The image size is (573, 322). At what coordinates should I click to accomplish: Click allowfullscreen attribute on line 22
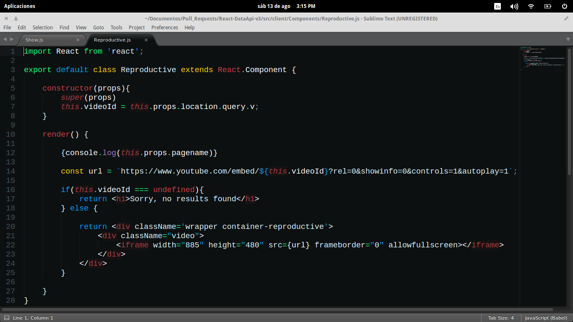pos(423,245)
